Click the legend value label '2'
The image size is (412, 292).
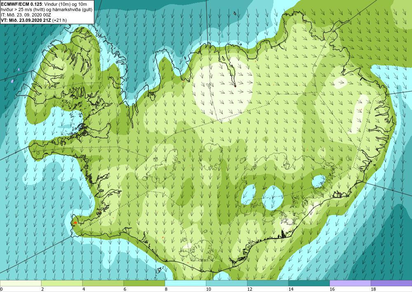[x=42, y=289]
